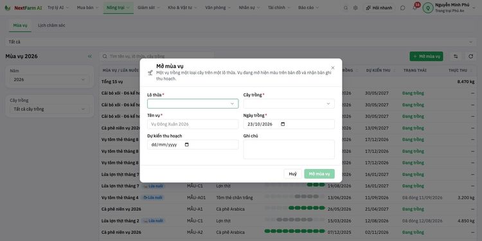Click the Ghi chú text area

coord(289,149)
